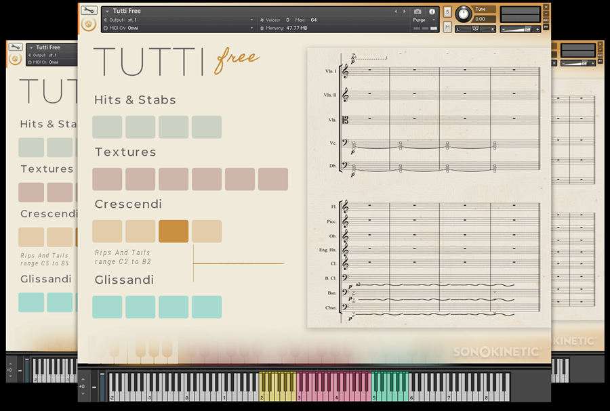This screenshot has width=610, height=411.
Task: Open the Tutti Free dropdown in the left background window
Action: [x=31, y=47]
